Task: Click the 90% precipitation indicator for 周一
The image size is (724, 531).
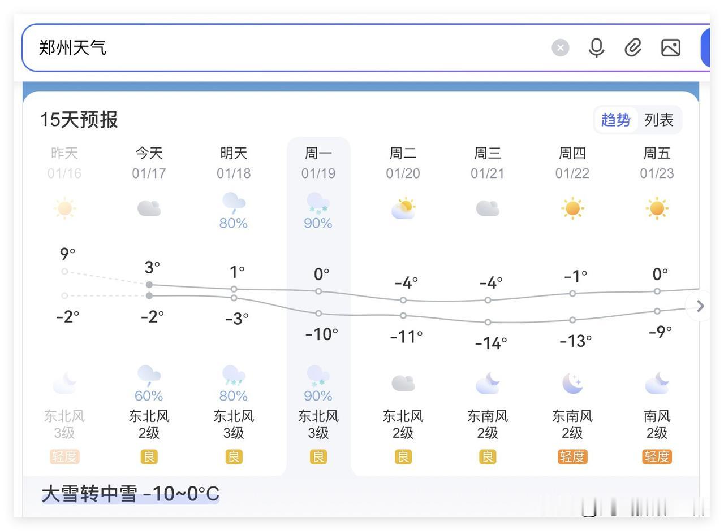Action: (318, 223)
